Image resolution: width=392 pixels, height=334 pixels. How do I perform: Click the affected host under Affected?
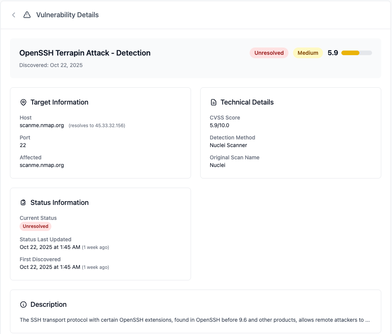(41, 165)
